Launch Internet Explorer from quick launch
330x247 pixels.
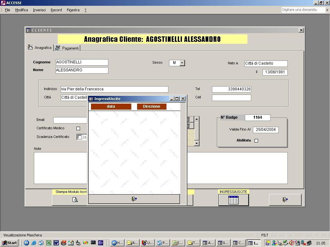tap(34, 243)
